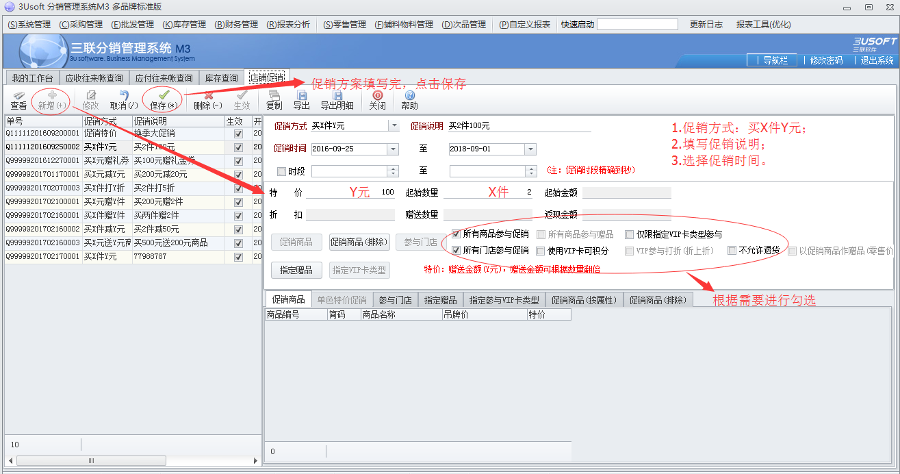The height and width of the screenshot is (474, 900).
Task: Switch to the 参与门店 tab
Action: click(x=395, y=300)
